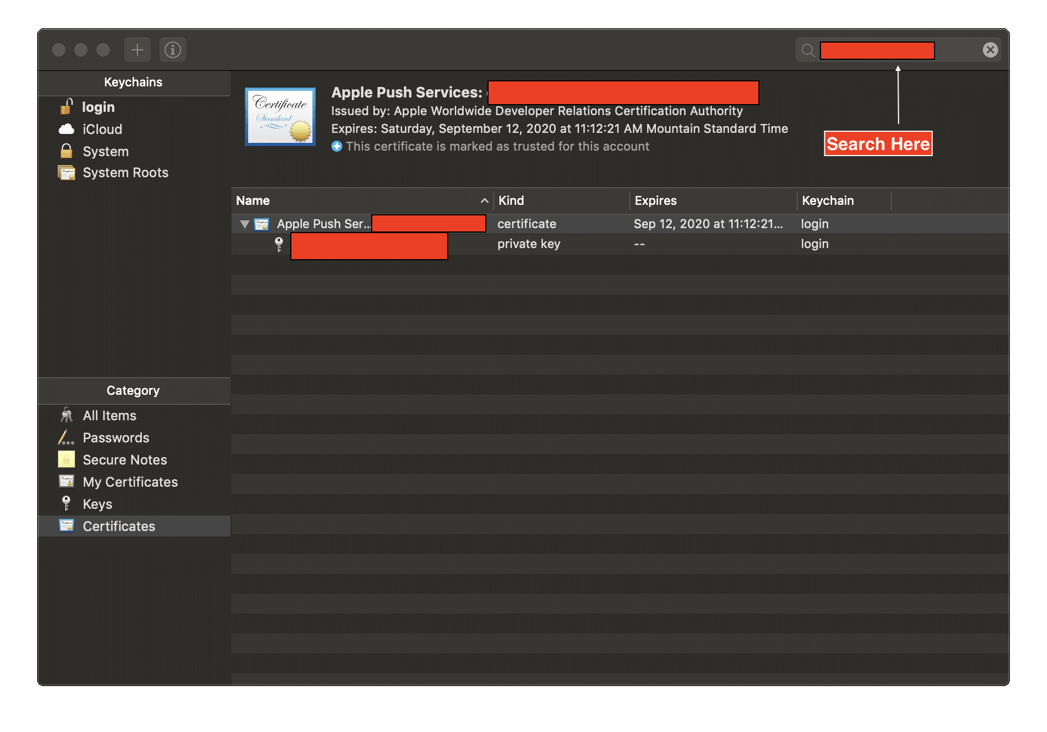The height and width of the screenshot is (732, 1047).
Task: Switch to the All Items category
Action: click(109, 415)
